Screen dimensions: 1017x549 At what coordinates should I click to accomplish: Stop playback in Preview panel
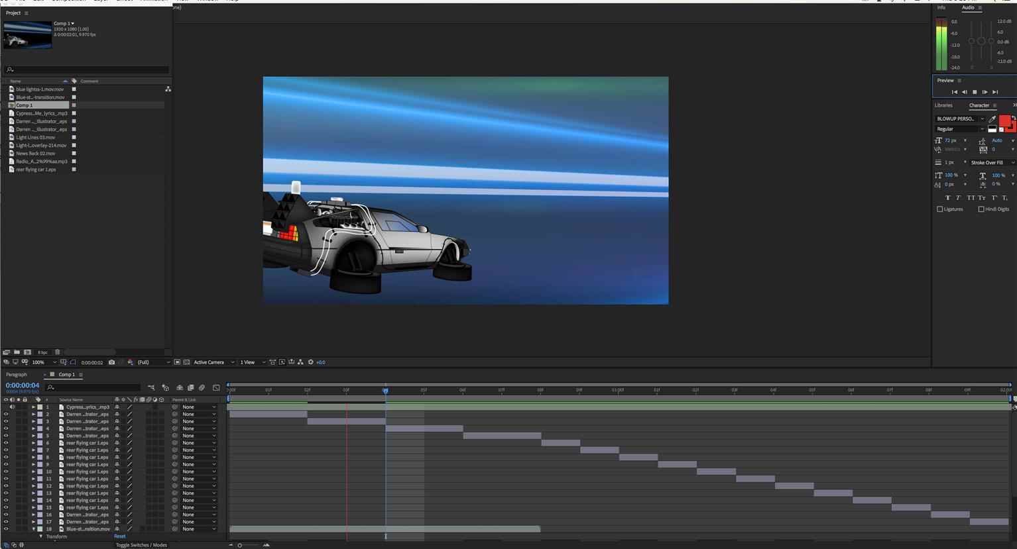pos(975,92)
